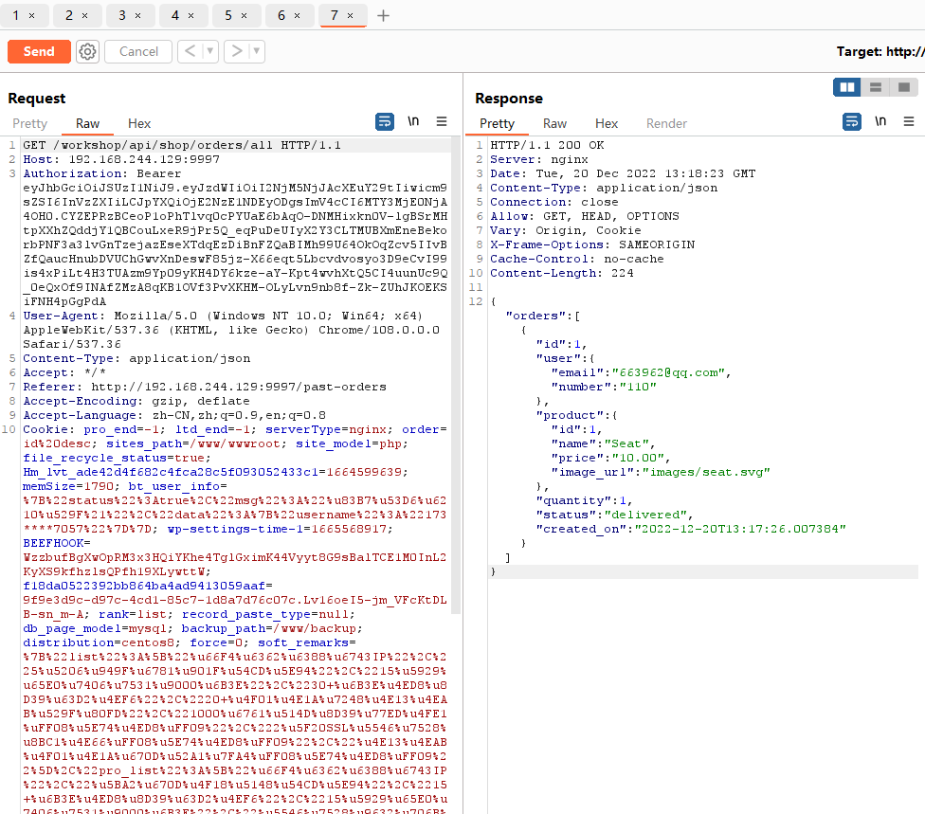Open the Render tab in Response

(666, 123)
